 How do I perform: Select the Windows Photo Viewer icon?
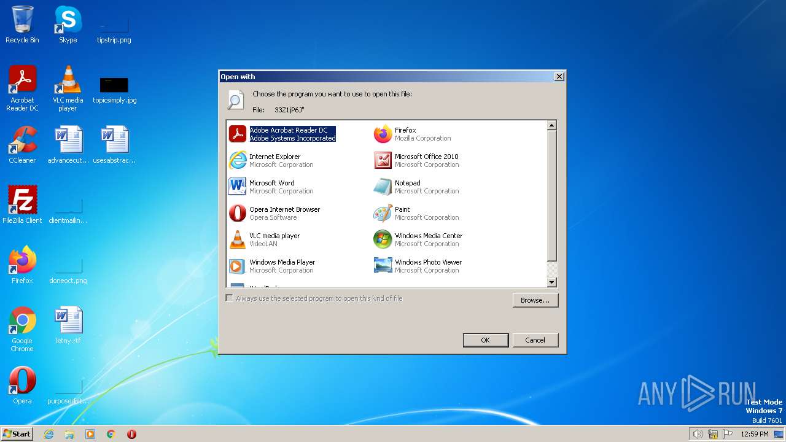pos(383,266)
